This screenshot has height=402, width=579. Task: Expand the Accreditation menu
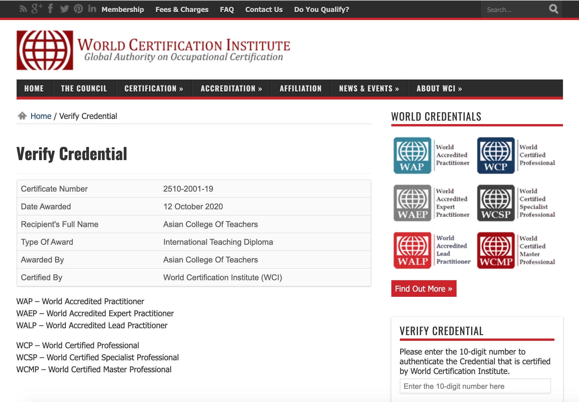click(x=231, y=89)
